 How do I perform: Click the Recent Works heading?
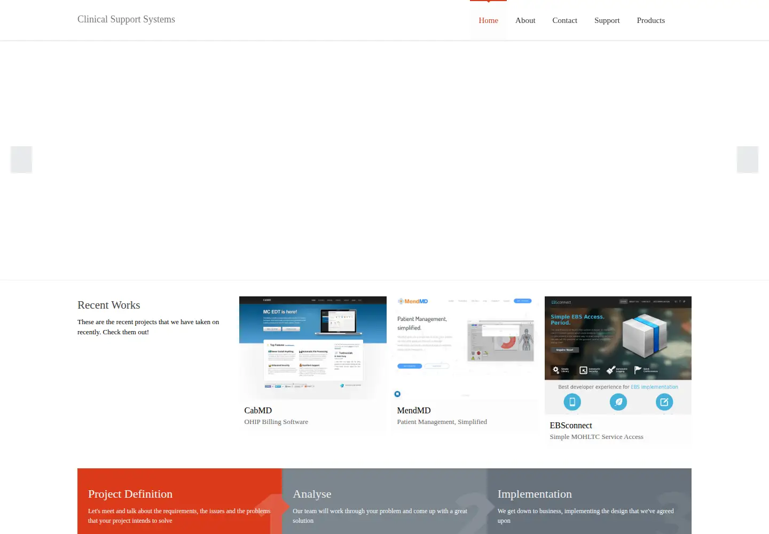pos(109,305)
